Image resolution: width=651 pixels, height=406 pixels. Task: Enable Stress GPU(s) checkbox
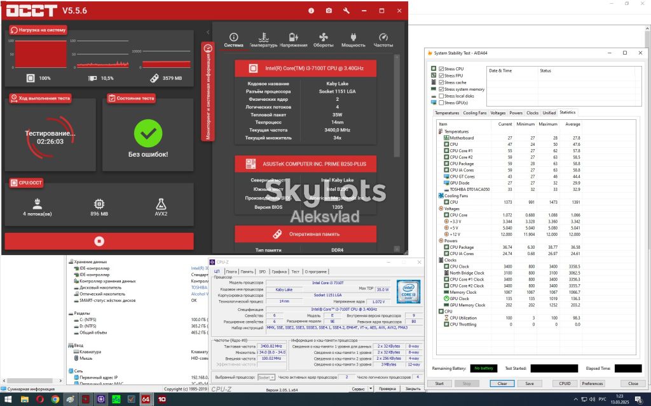coord(441,102)
